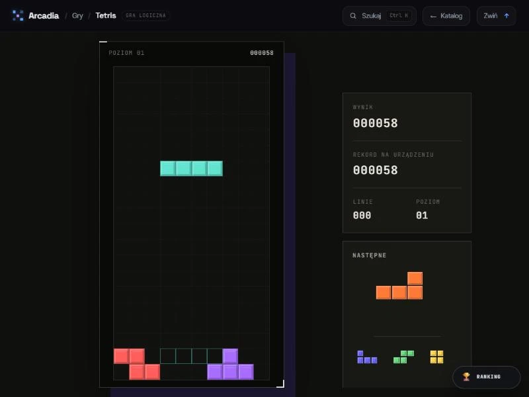Image resolution: width=529 pixels, height=397 pixels.
Task: Go back to Katalog
Action: (x=446, y=16)
